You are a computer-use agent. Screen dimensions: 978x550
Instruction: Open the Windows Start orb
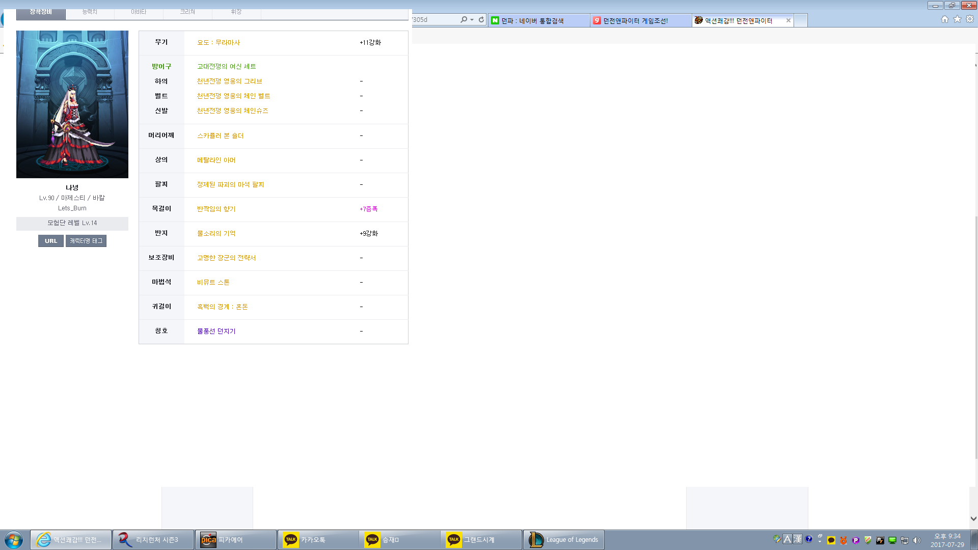click(x=14, y=540)
